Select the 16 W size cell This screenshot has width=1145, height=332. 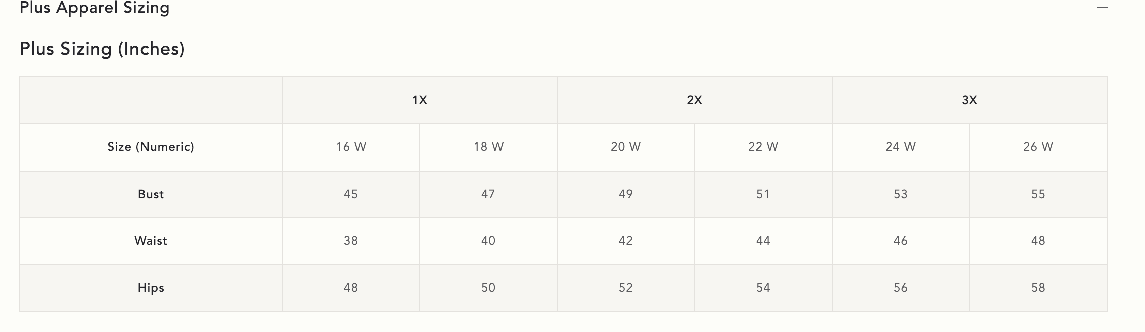[x=351, y=147]
